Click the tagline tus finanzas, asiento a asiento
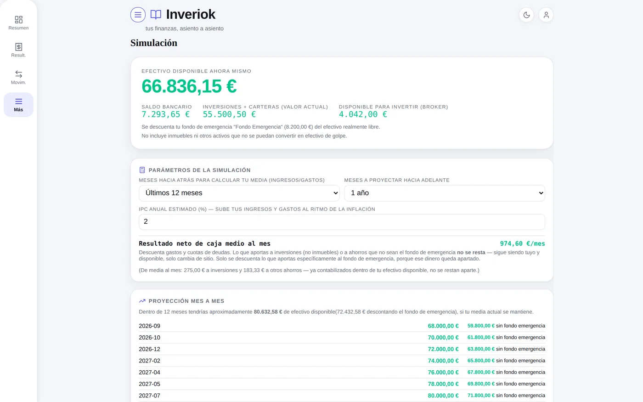 click(185, 28)
